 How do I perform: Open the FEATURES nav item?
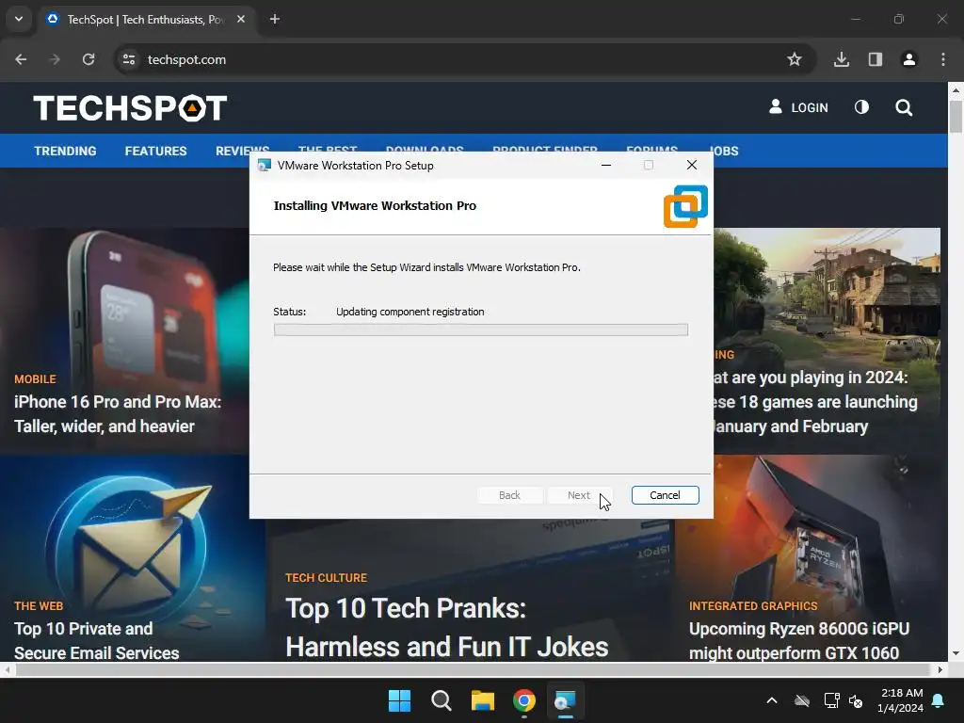pyautogui.click(x=155, y=152)
